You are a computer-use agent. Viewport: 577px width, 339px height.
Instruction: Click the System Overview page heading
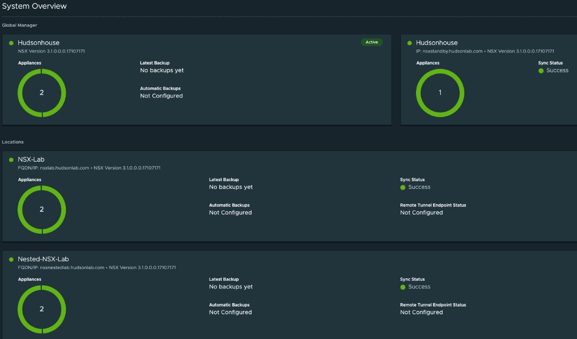35,6
